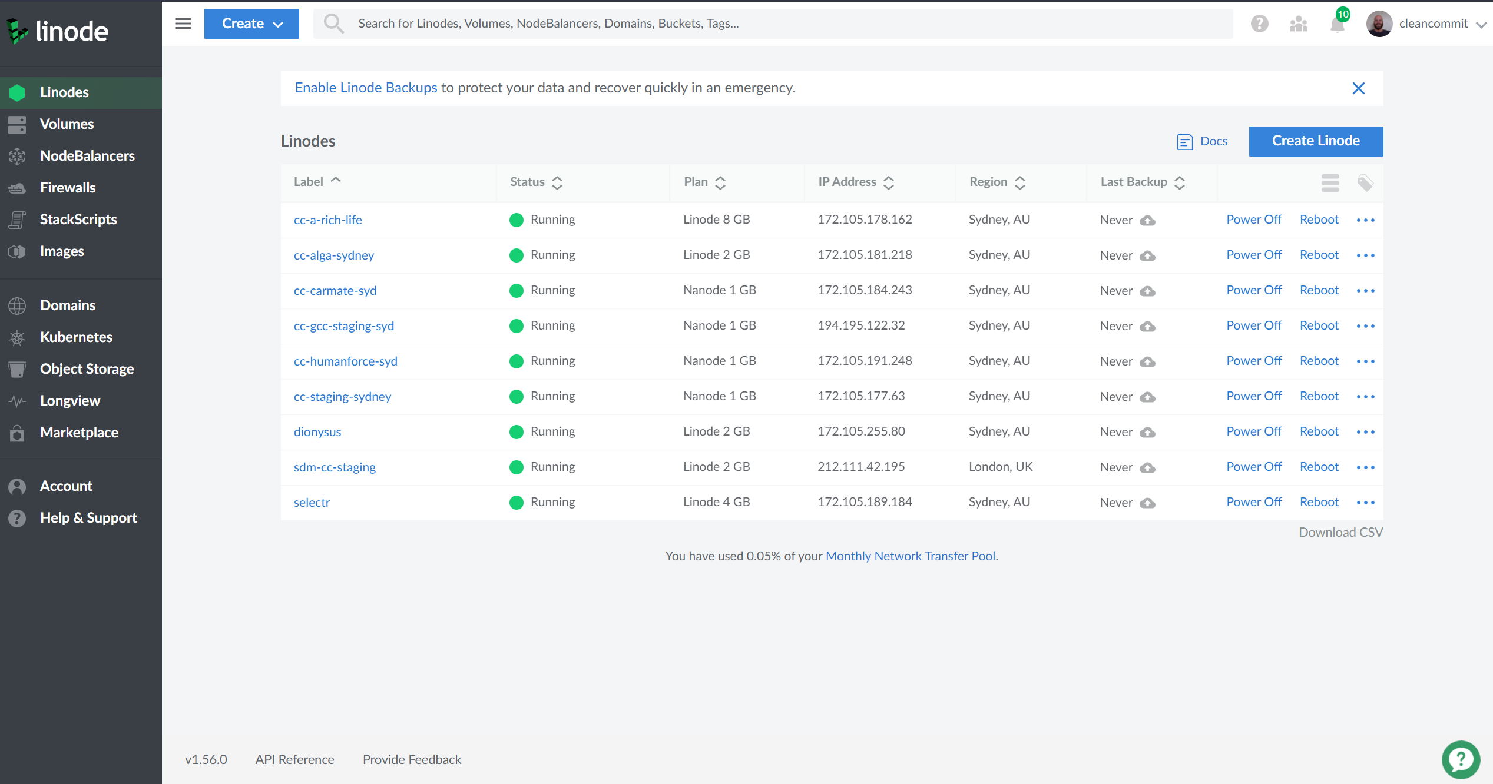
Task: Enable backups cloud icon for dionysus
Action: point(1147,433)
